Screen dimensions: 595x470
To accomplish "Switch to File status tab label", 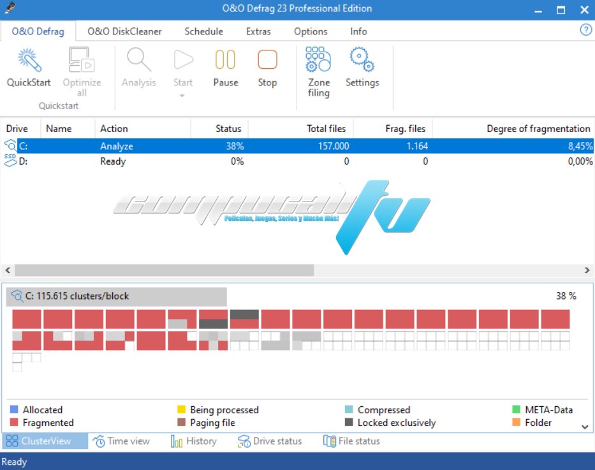I will coord(359,441).
